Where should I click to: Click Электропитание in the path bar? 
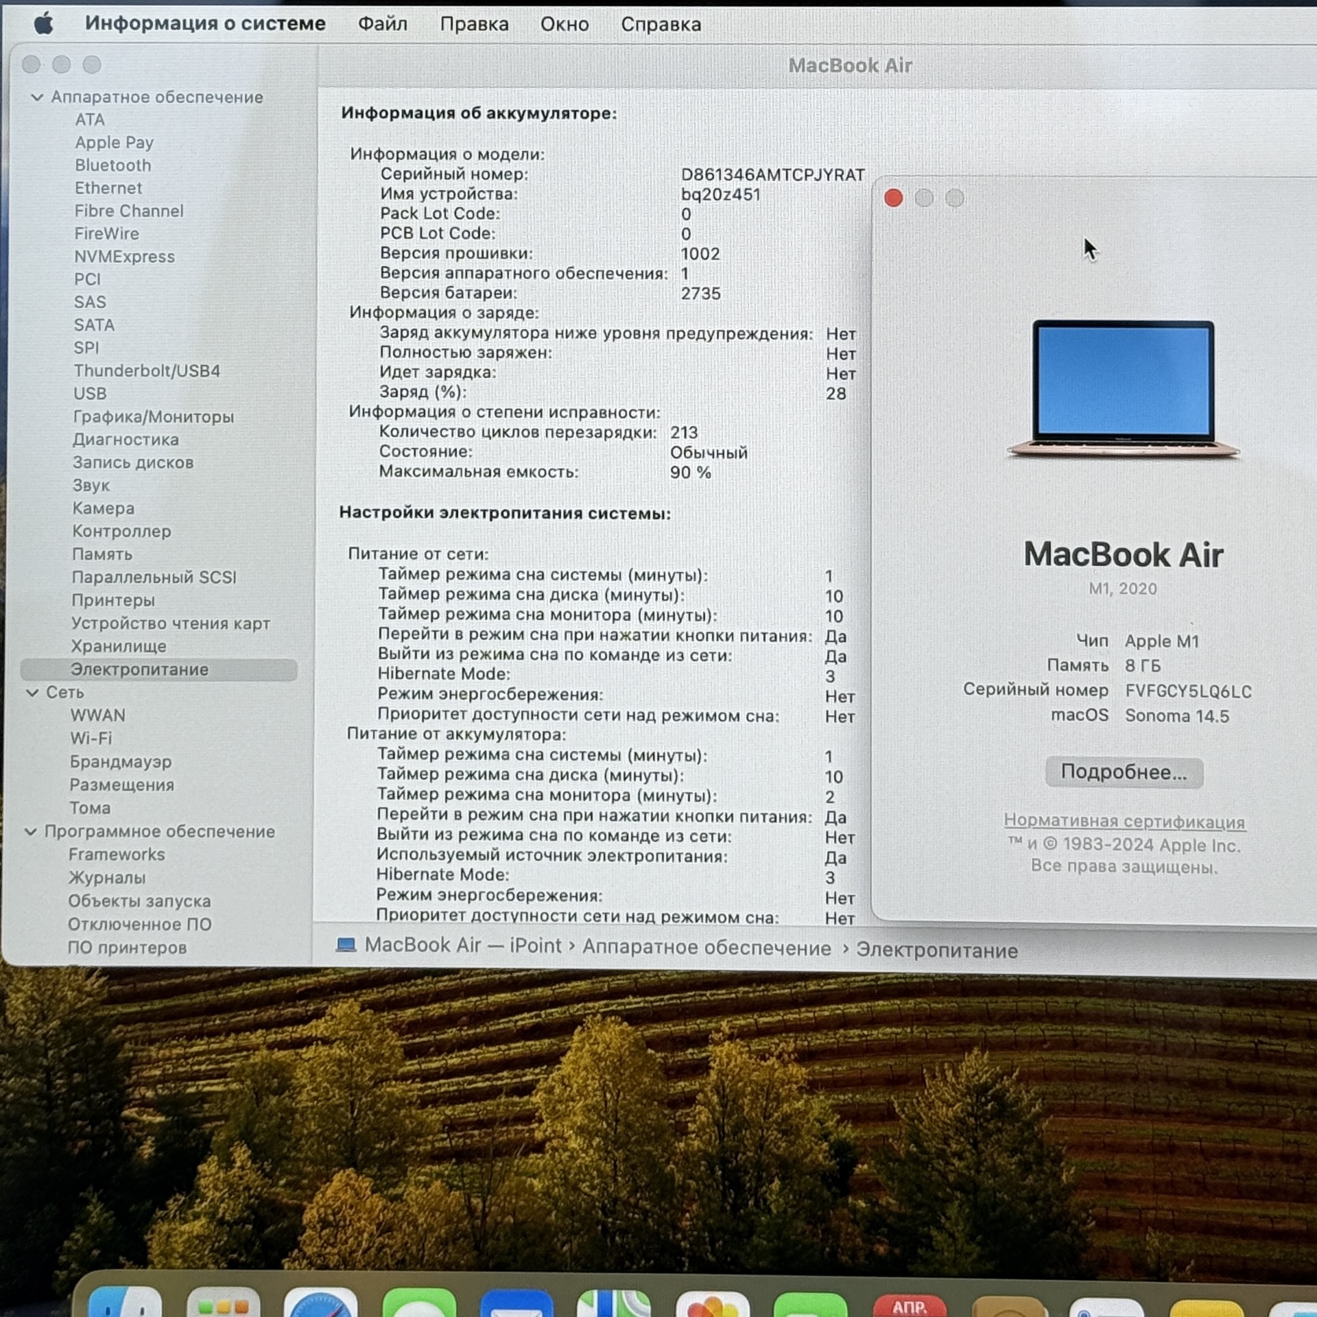[x=937, y=950]
